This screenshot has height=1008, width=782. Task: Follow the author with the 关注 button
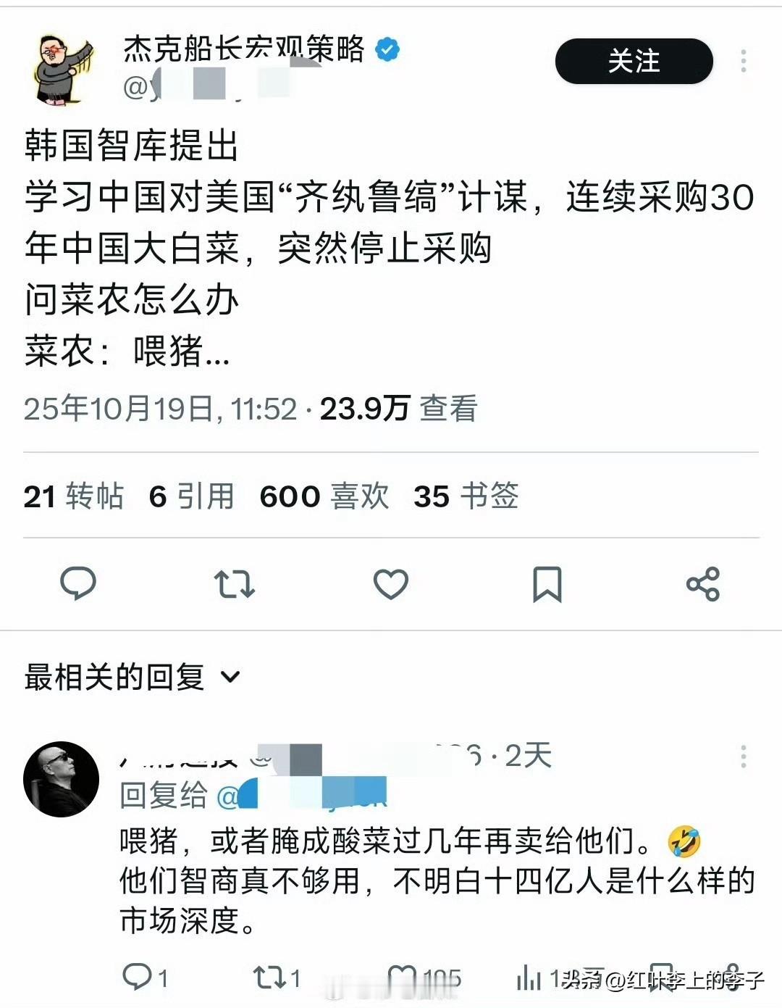(x=634, y=61)
